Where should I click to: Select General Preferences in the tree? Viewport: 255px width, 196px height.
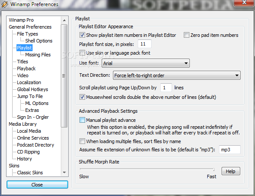click(30, 27)
